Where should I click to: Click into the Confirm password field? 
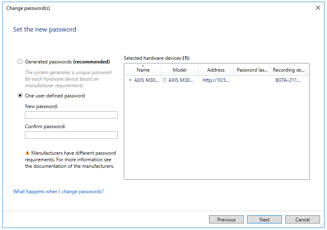pos(71,135)
